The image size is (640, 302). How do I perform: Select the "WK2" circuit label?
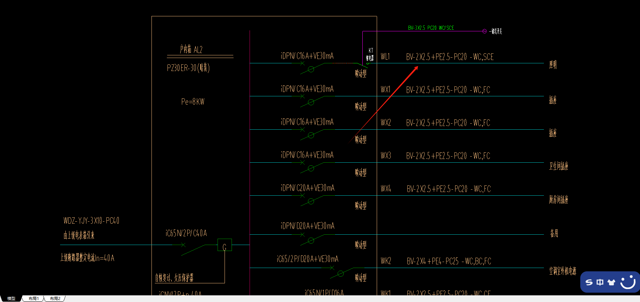point(386,261)
